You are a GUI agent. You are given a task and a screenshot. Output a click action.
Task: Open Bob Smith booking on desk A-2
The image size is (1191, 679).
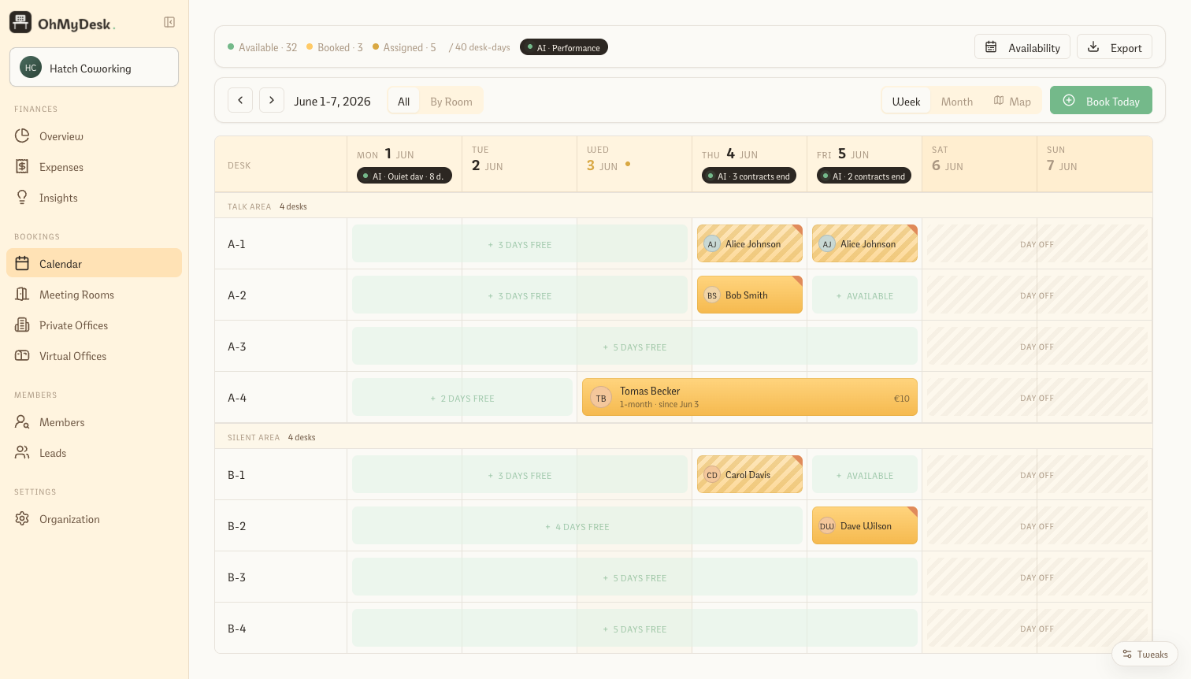tap(750, 295)
